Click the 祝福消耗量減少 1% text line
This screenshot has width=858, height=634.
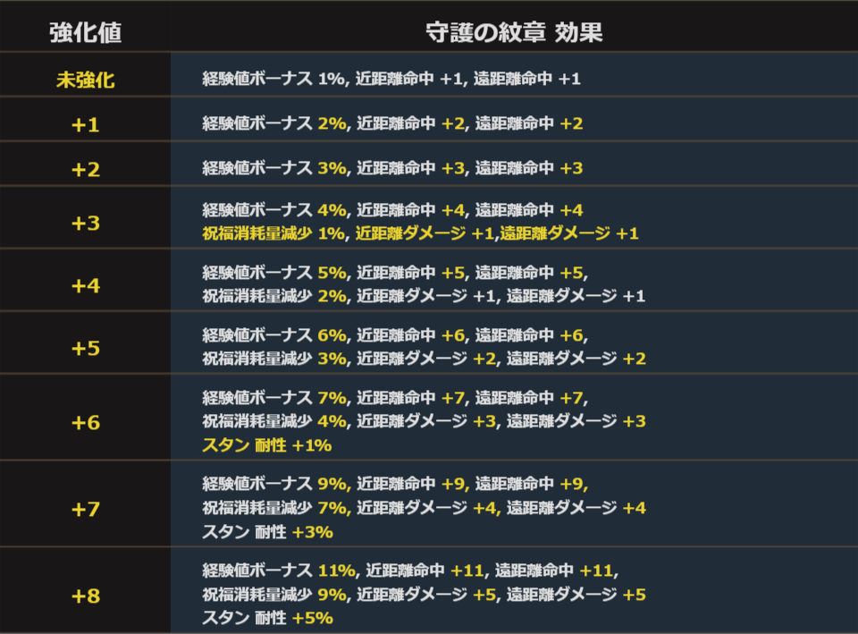tap(420, 233)
